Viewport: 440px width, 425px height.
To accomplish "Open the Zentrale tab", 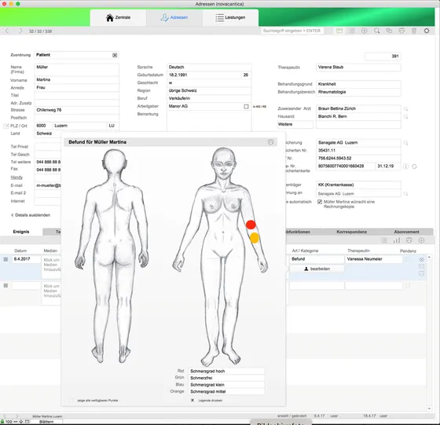I will (118, 17).
